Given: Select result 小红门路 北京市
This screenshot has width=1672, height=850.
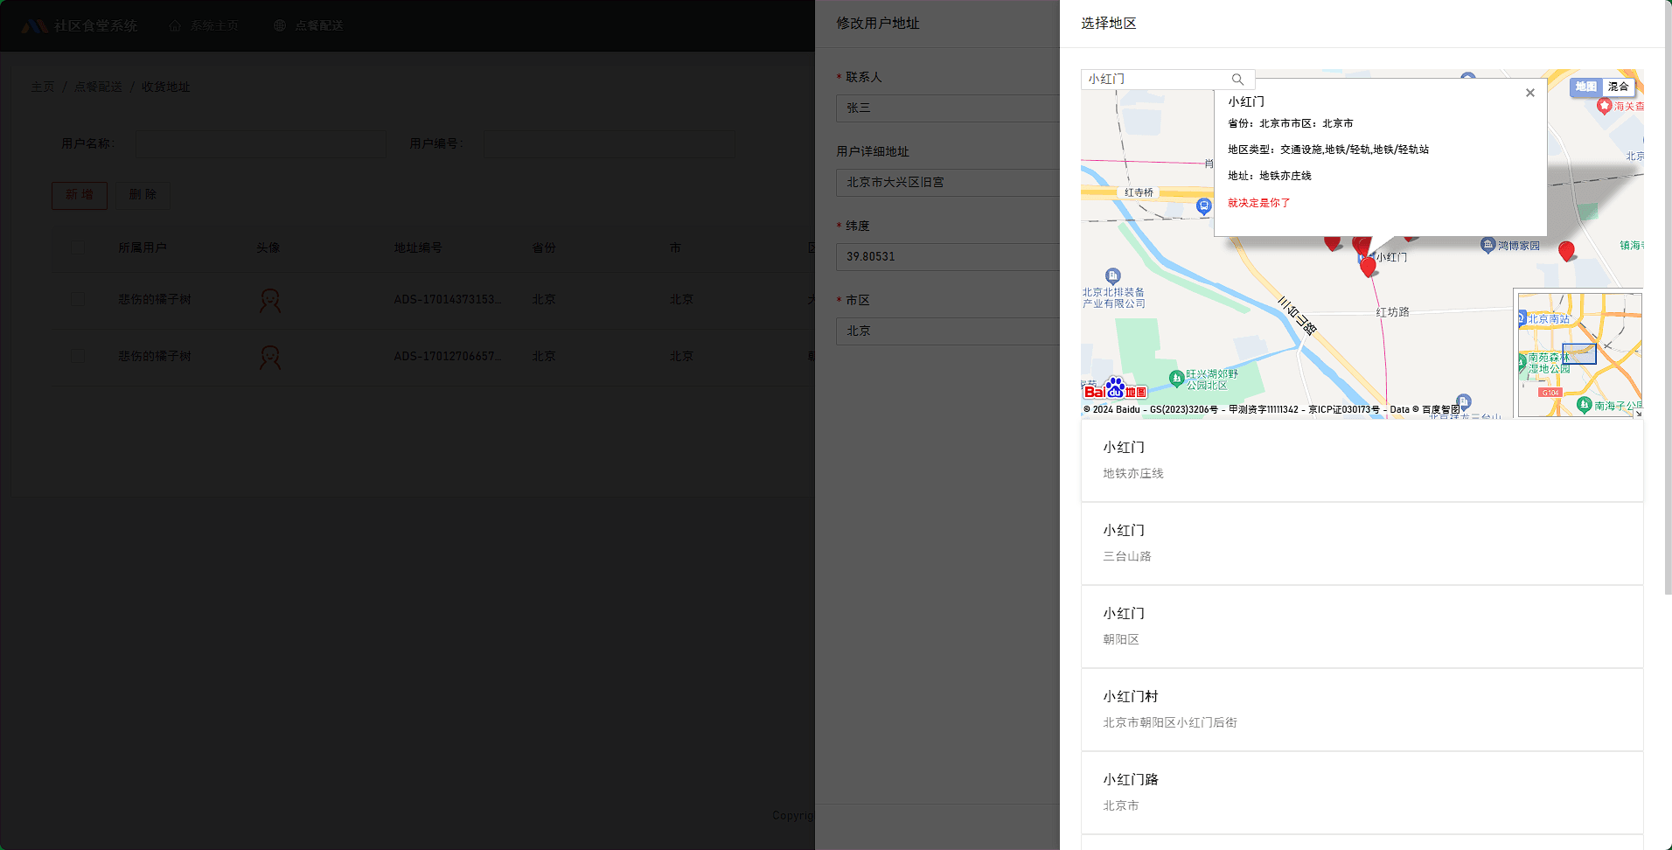Looking at the screenshot, I should tap(1362, 792).
